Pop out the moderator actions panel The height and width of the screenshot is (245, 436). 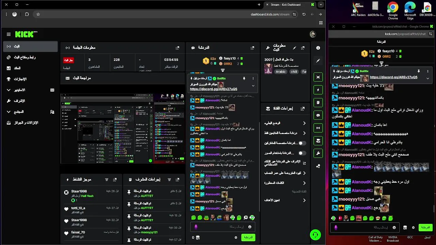coord(177,180)
